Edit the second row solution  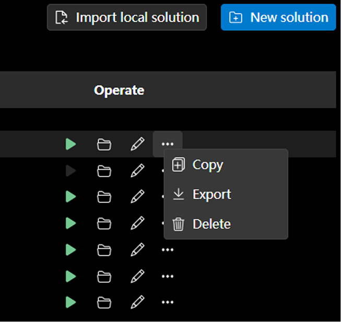tap(137, 170)
